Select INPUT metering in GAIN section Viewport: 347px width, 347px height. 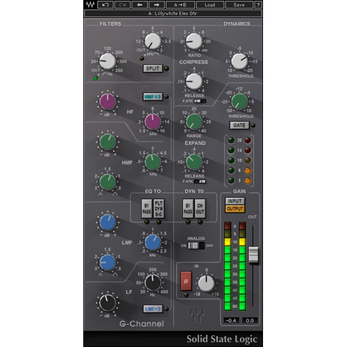click(x=235, y=201)
